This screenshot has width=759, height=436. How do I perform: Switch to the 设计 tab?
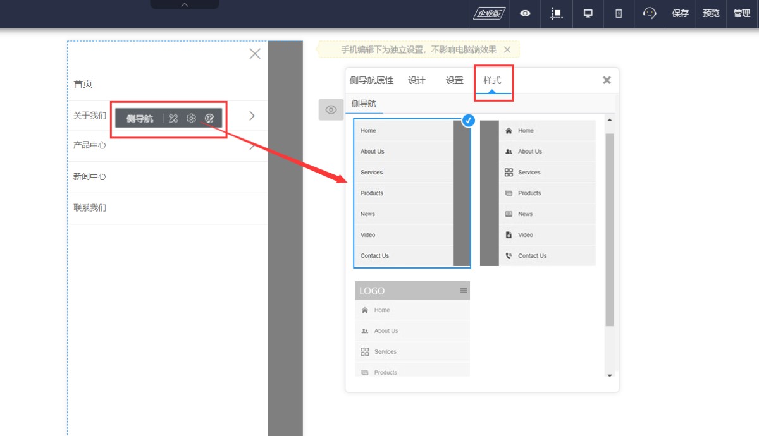(x=417, y=80)
